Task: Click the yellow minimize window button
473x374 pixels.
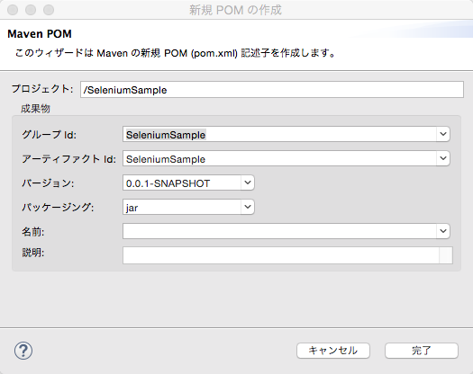Action: 31,10
